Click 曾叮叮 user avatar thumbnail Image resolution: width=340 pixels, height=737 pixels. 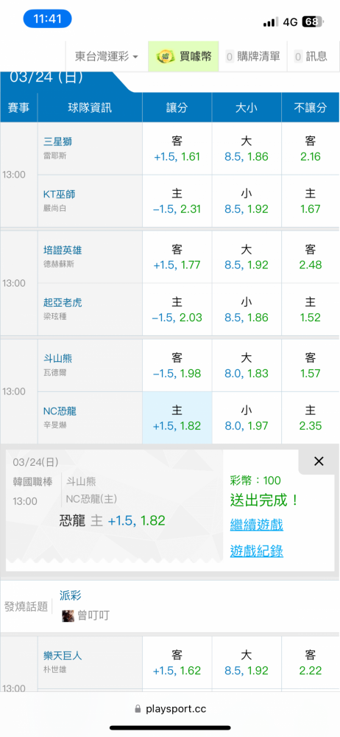(x=68, y=615)
